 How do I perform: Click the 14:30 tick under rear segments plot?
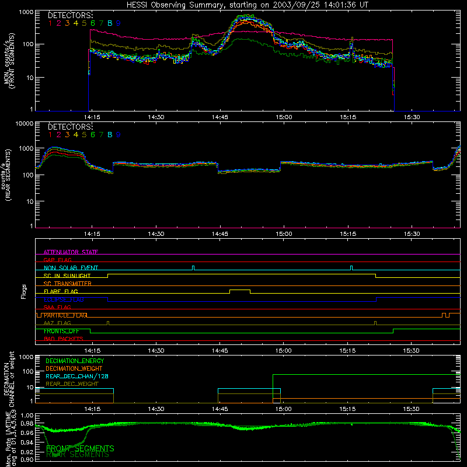pos(156,234)
